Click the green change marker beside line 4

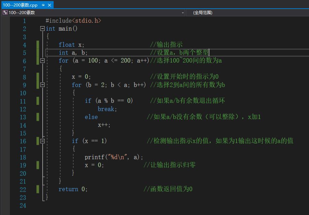click(x=38, y=45)
